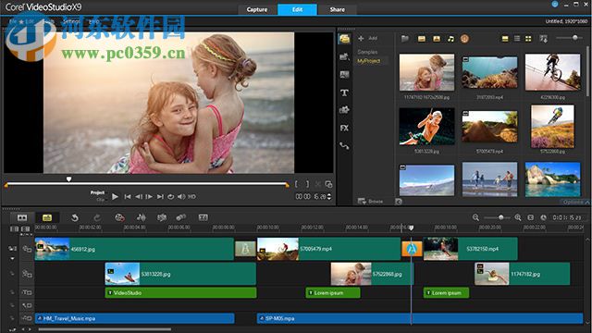The width and height of the screenshot is (592, 333).
Task: Open the Track Motion icon
Action: 181,217
